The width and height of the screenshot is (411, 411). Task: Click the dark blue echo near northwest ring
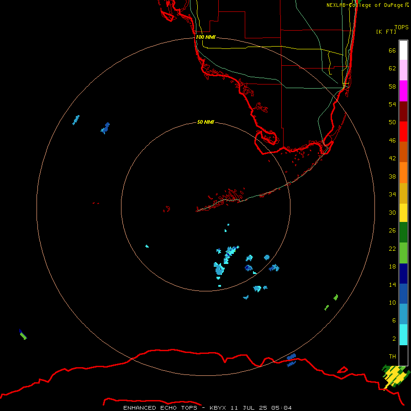(x=105, y=128)
